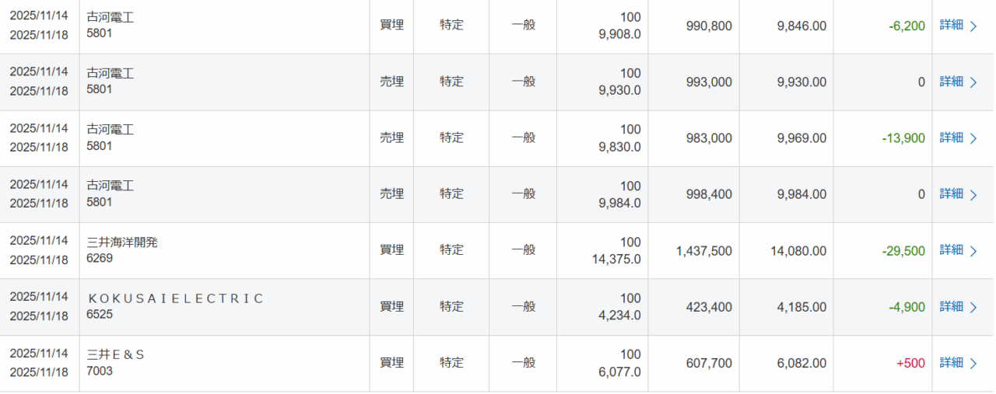Click chevron arrow in the 三井E&S row
Screen dimensions: 996x394
pyautogui.click(x=973, y=364)
